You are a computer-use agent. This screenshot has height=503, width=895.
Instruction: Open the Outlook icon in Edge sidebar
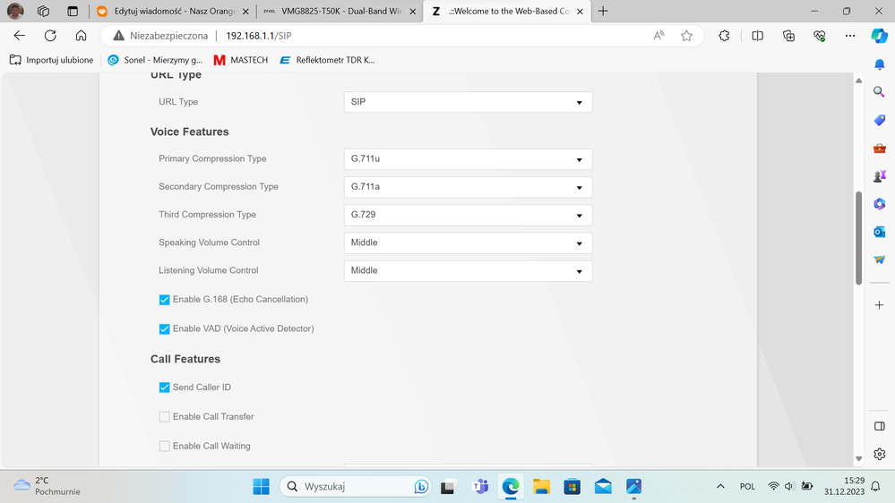(x=879, y=232)
